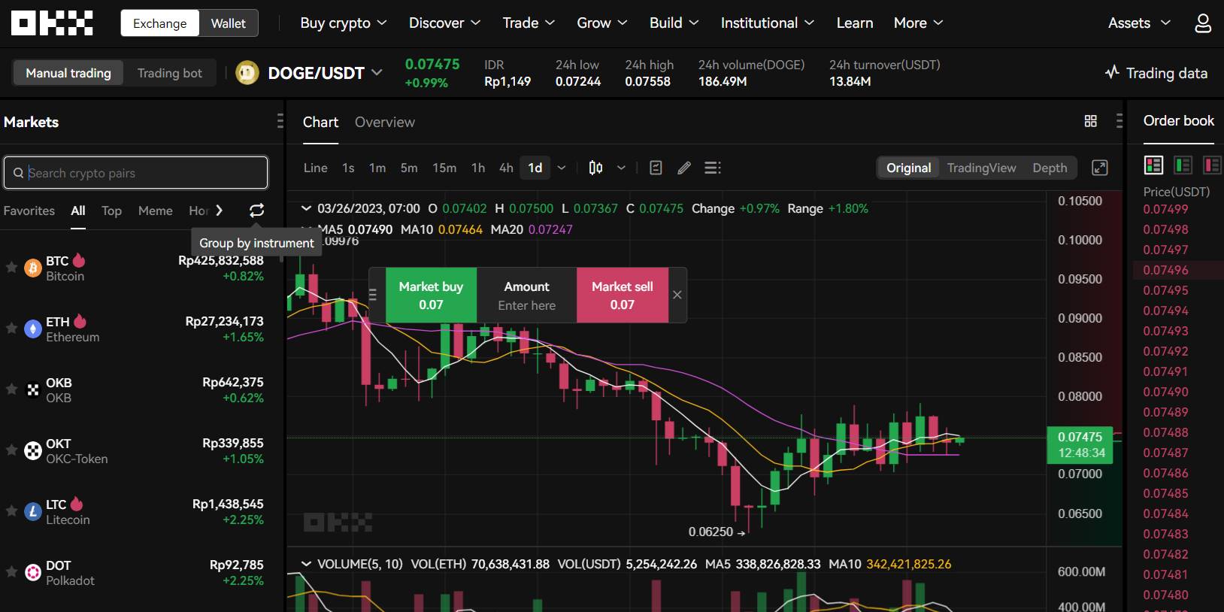
Task: Expand the Grow menu
Action: (x=602, y=23)
